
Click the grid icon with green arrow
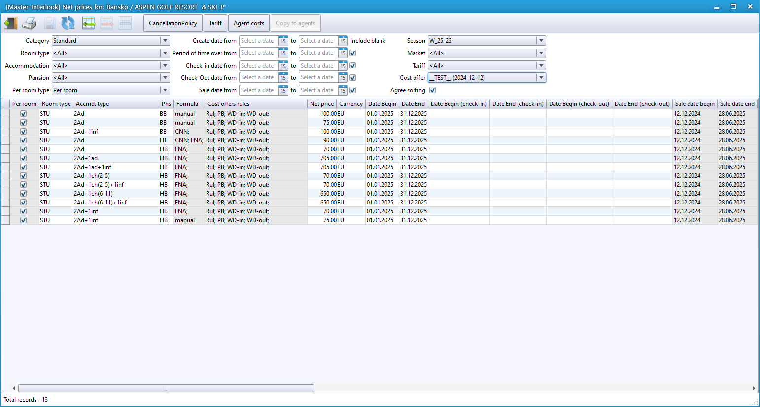pos(89,23)
